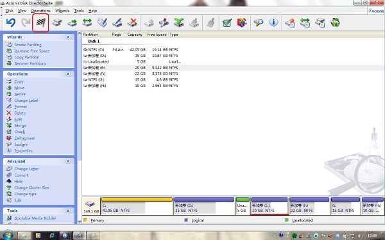Viewport: 385px width, 240px height.
Task: Start the Create Partition wizard link
Action: (28, 45)
